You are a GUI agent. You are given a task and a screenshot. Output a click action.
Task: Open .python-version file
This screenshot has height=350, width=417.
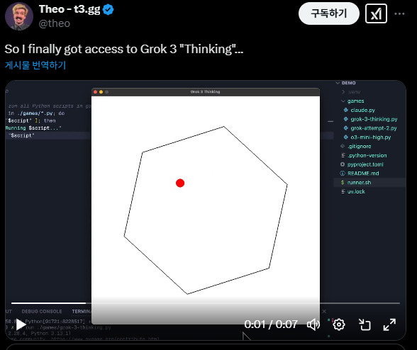point(367,155)
